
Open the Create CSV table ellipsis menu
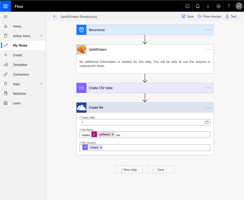(x=208, y=88)
